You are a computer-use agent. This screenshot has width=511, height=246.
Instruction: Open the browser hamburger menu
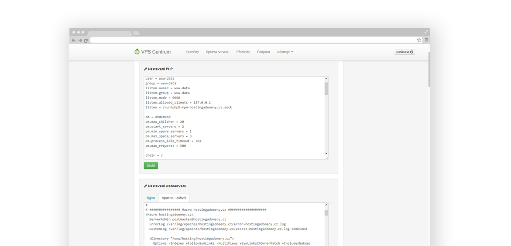426,40
